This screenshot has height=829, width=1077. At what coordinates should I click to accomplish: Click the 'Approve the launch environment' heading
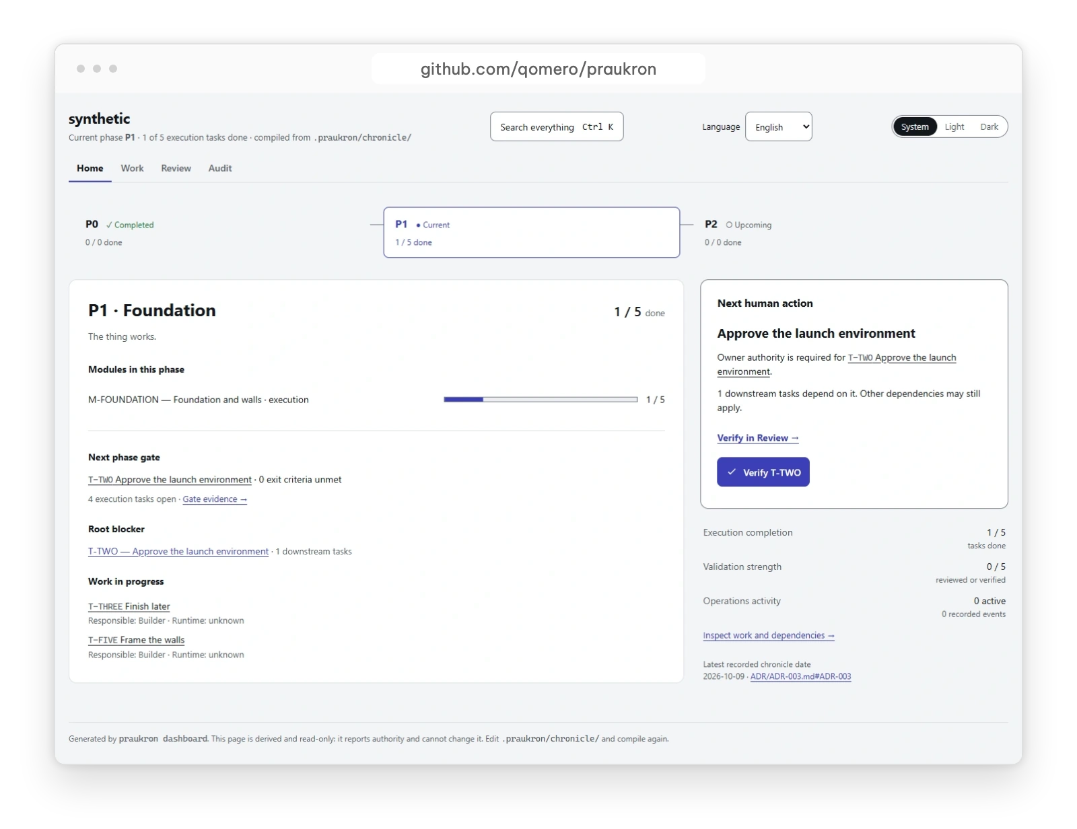(817, 334)
